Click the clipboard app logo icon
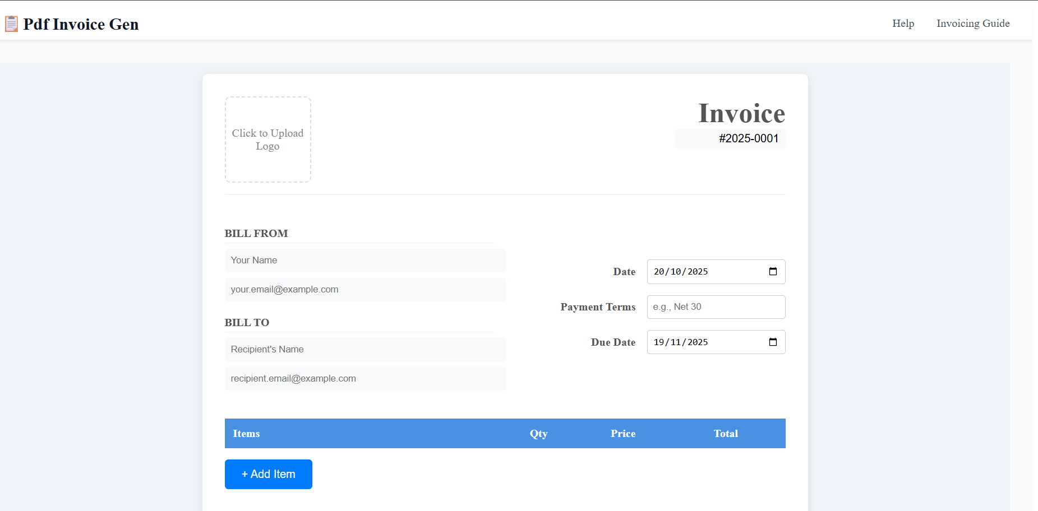 pyautogui.click(x=11, y=24)
